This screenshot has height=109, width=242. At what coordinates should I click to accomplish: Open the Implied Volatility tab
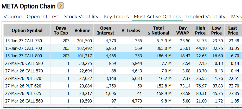(206, 17)
